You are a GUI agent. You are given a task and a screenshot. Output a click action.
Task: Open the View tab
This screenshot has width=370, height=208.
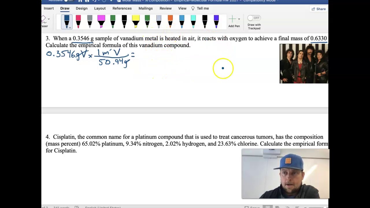point(182,8)
